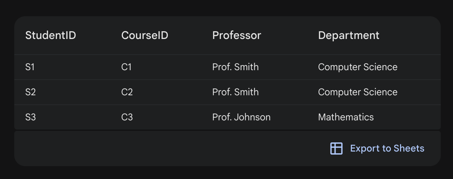Click the StudentID column header
Screen dimensions: 453x179
coord(51,35)
